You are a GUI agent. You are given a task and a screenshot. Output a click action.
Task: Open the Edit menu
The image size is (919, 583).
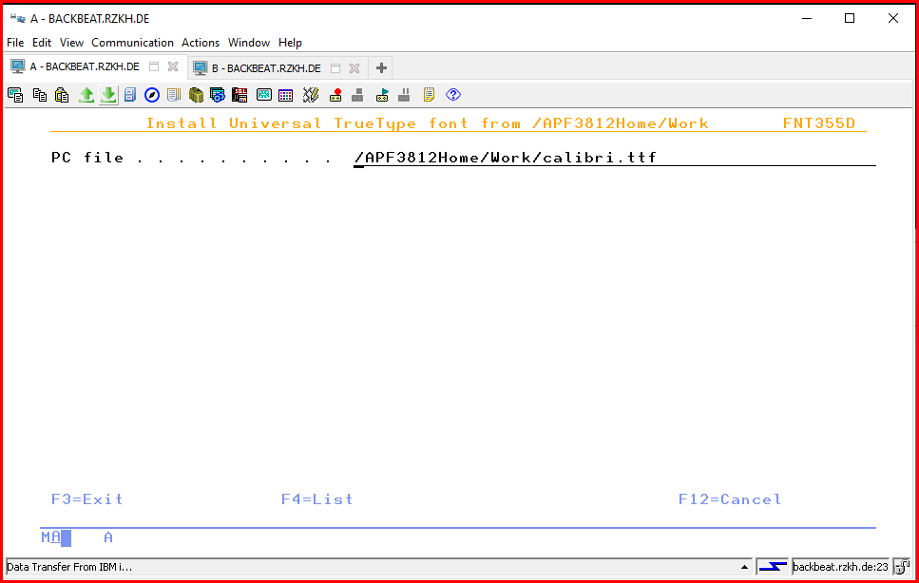tap(42, 43)
